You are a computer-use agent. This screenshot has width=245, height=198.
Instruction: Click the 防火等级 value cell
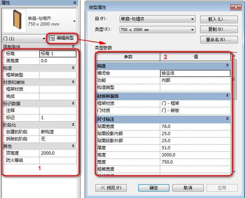click(x=58, y=160)
